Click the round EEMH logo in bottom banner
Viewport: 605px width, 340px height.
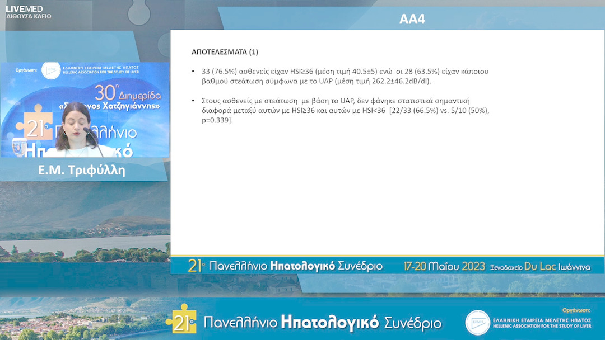477,323
